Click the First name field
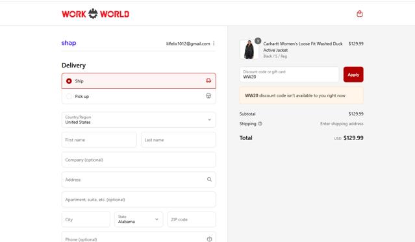The width and height of the screenshot is (415, 242). [x=99, y=139]
